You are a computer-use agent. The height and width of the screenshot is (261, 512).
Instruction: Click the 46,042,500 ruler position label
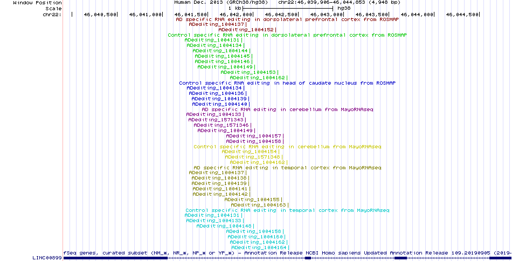click(x=281, y=15)
